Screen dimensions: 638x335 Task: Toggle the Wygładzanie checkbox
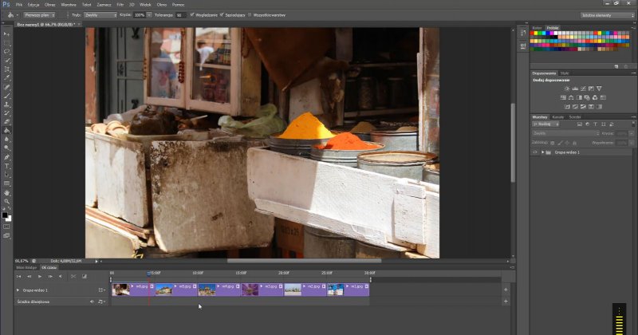pos(192,14)
